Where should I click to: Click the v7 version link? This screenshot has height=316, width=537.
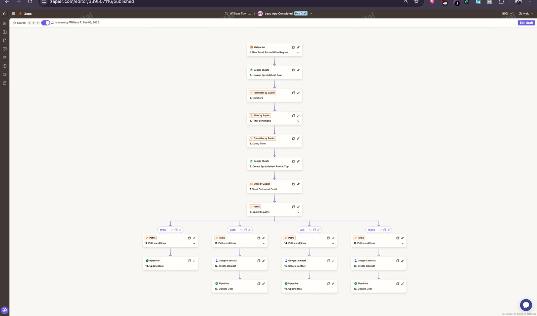[52, 23]
